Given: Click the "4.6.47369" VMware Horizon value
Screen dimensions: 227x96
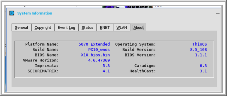Looking at the screenshot, I should pyautogui.click(x=99, y=60).
